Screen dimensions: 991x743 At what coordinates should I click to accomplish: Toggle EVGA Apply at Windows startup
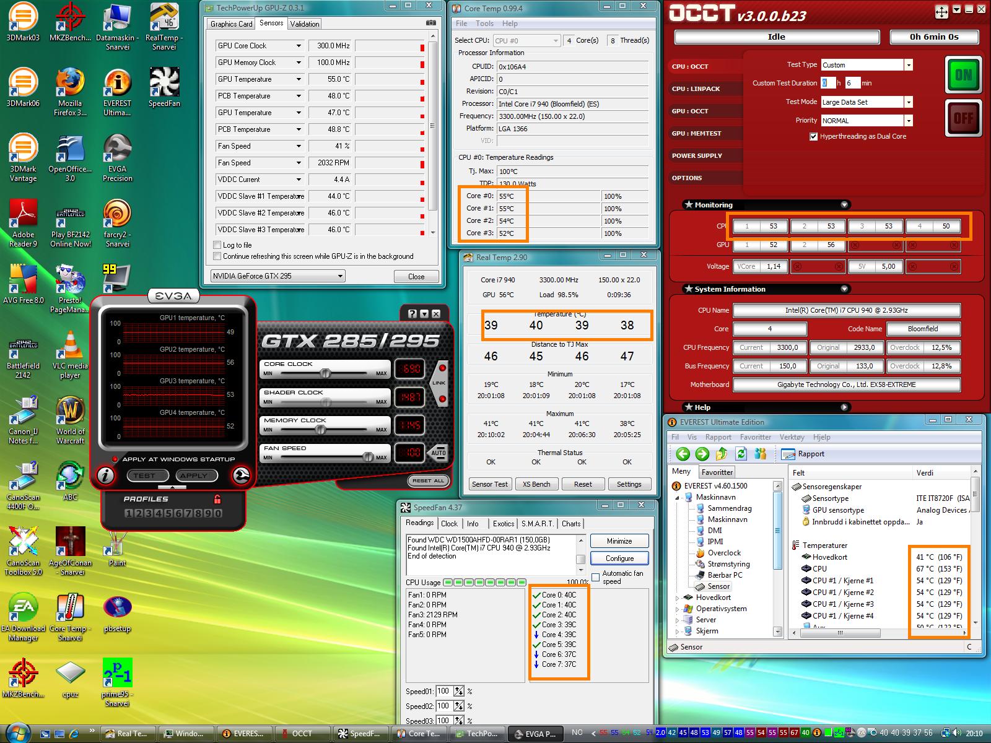pos(115,459)
